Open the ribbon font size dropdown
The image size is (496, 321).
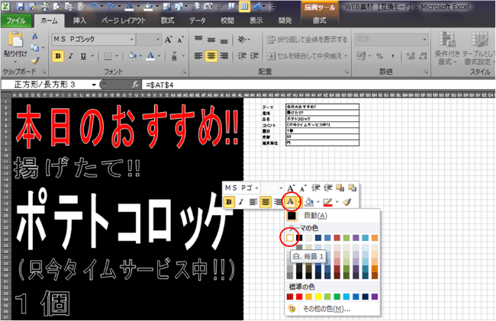point(157,40)
